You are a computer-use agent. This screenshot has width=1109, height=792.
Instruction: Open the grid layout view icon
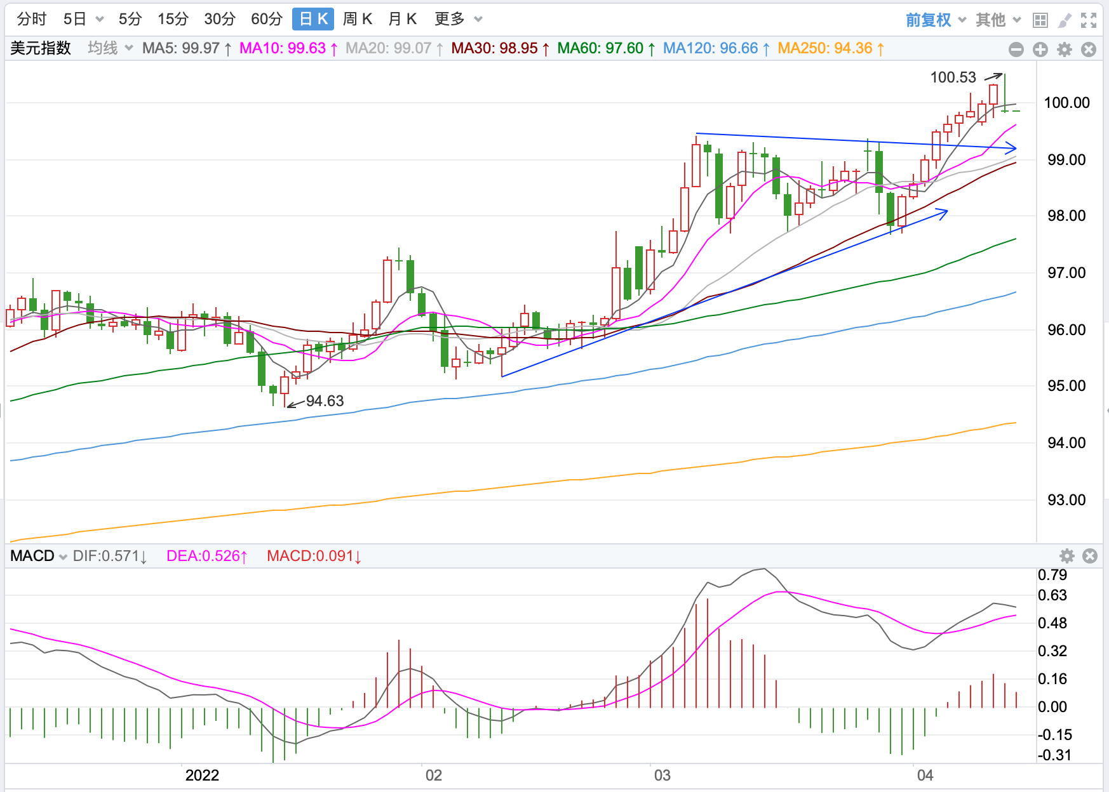[1040, 20]
